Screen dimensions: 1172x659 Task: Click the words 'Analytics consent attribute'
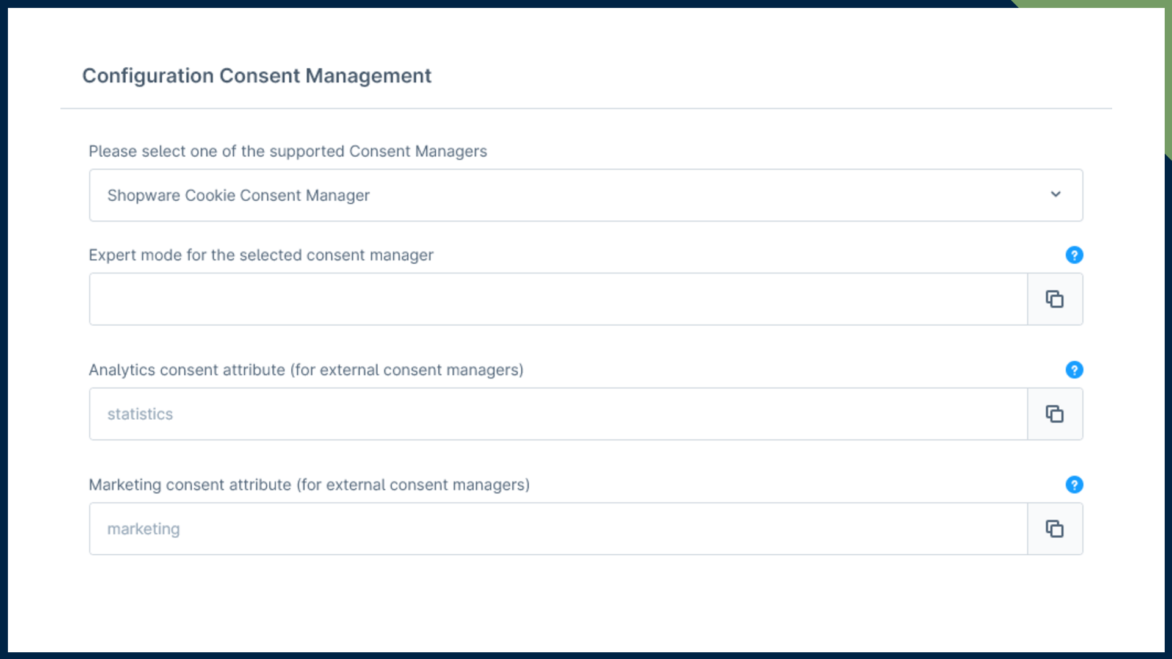pos(187,370)
